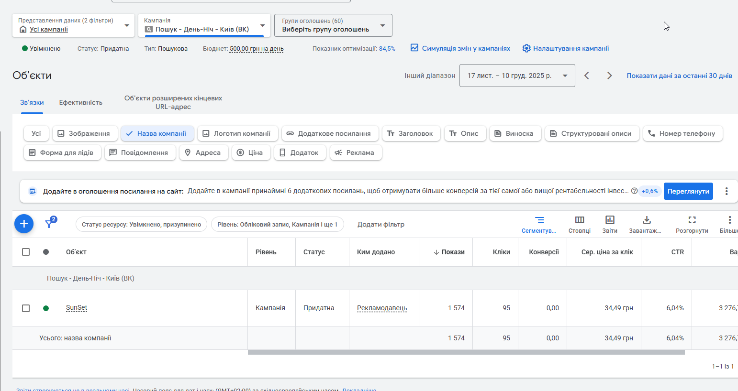Go to previous date range arrow
738x391 pixels.
[587, 76]
